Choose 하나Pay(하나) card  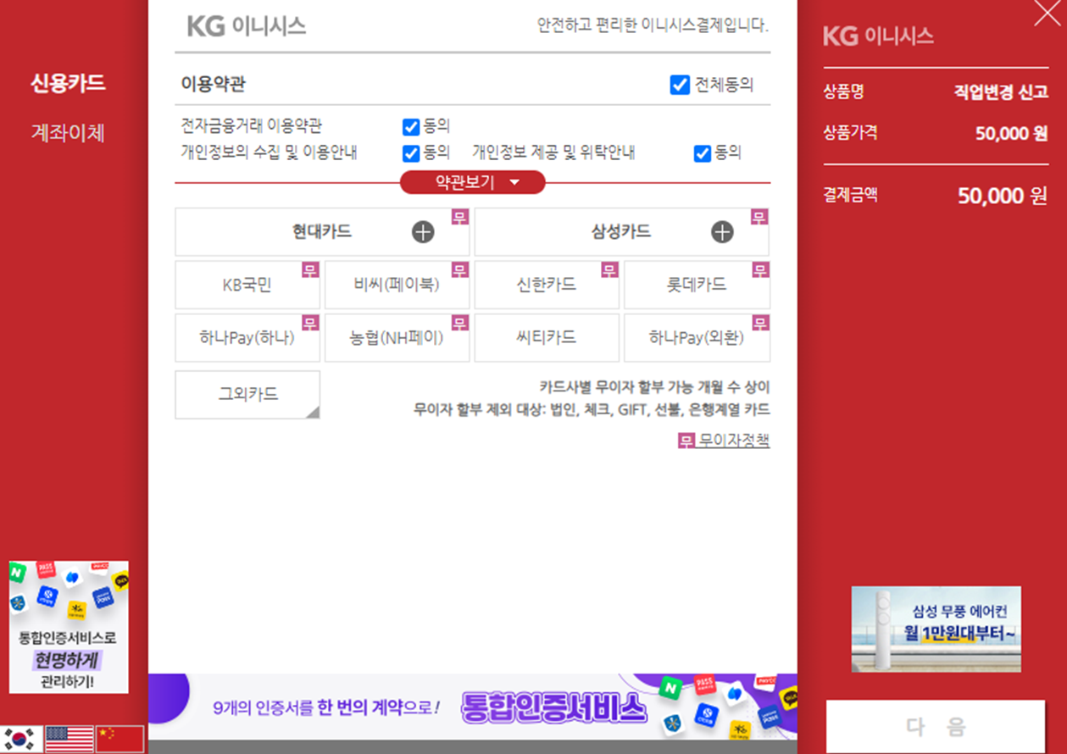tap(247, 338)
